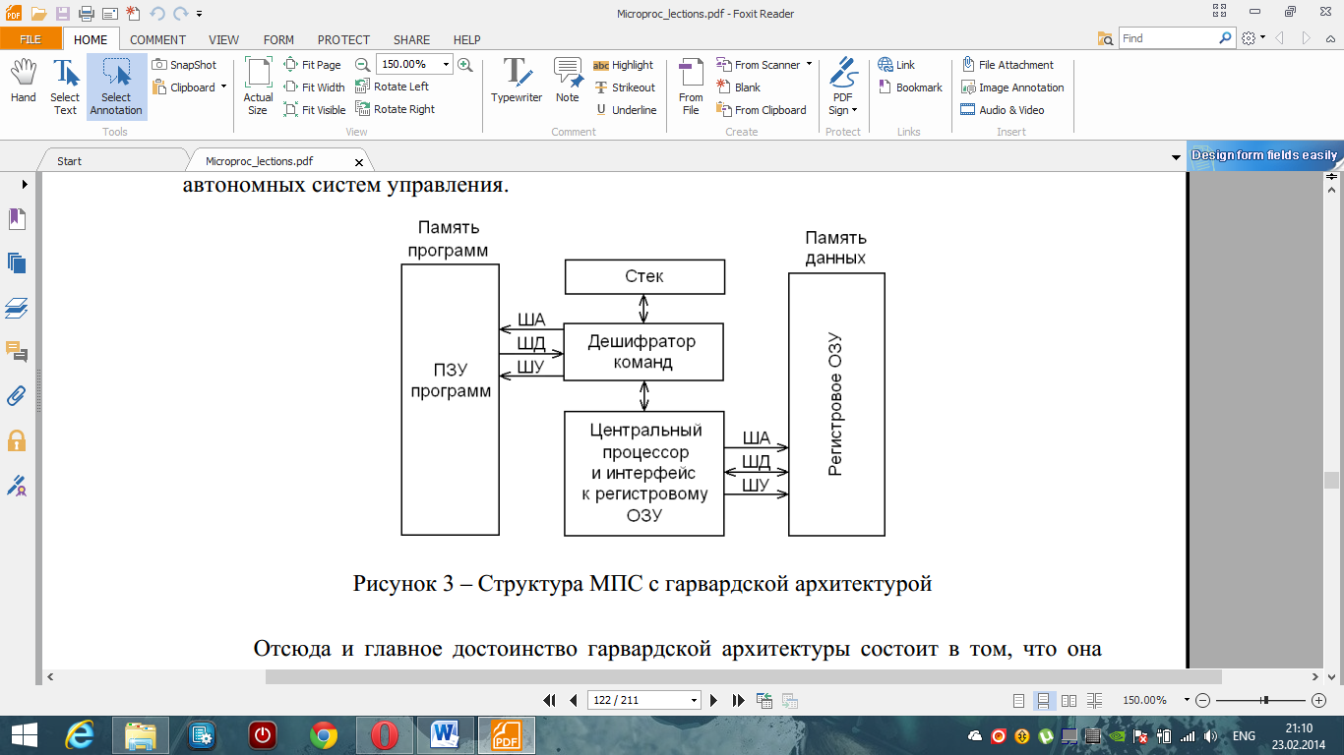
Task: Choose the Underline tool
Action: [626, 110]
